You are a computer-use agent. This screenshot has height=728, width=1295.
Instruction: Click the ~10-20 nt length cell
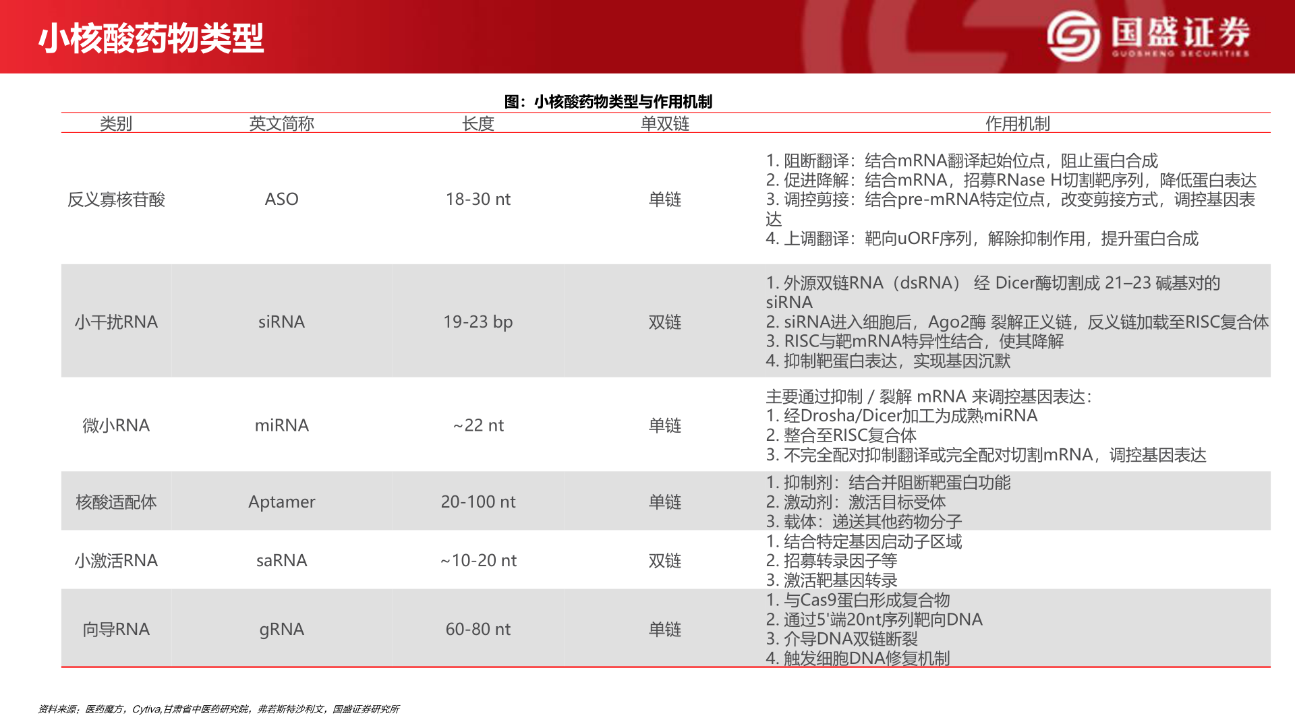click(x=478, y=561)
